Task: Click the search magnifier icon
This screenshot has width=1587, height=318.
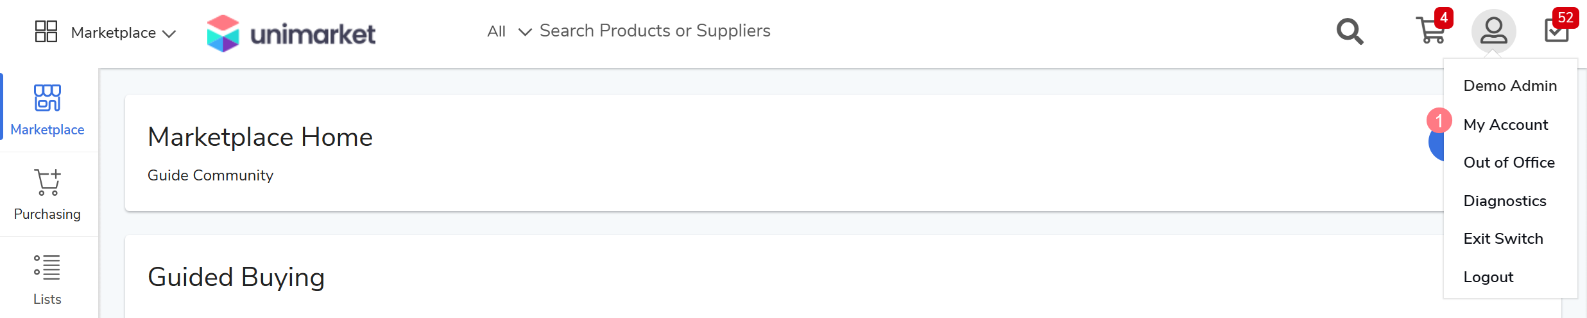Action: click(x=1350, y=31)
